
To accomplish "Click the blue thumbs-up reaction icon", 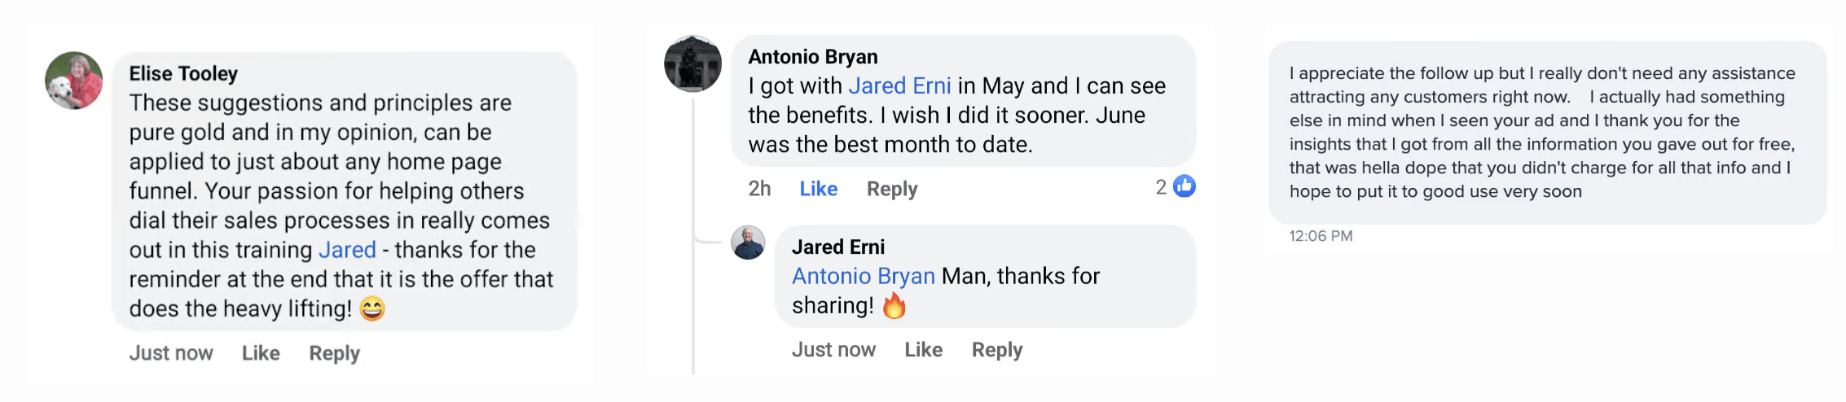I will [x=1185, y=186].
